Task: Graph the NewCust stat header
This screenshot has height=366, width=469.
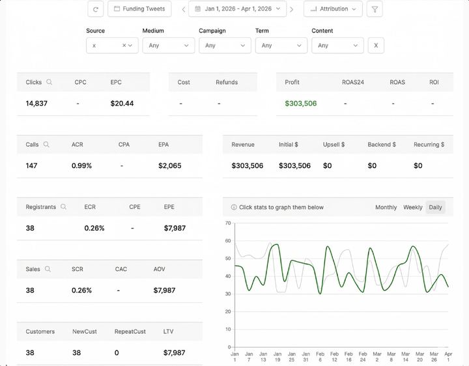Action: 84,331
